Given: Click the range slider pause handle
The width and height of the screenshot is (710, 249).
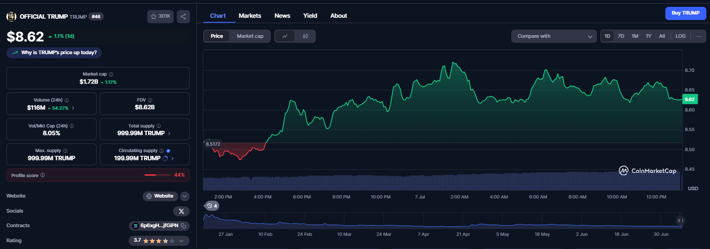Looking at the screenshot, I should 680,221.
